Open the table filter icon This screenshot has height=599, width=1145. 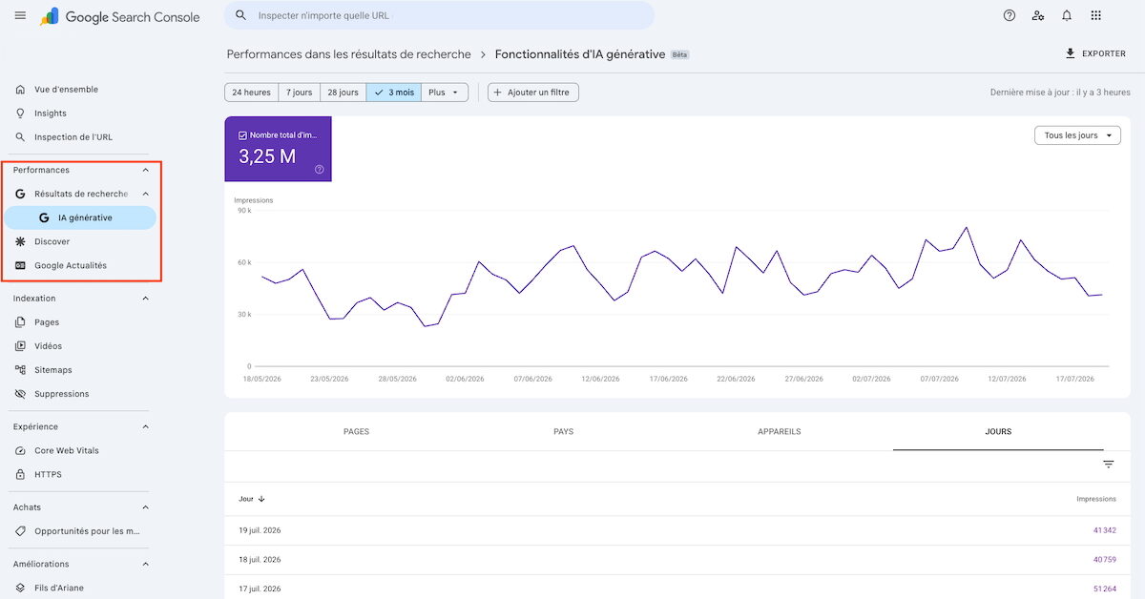1108,465
